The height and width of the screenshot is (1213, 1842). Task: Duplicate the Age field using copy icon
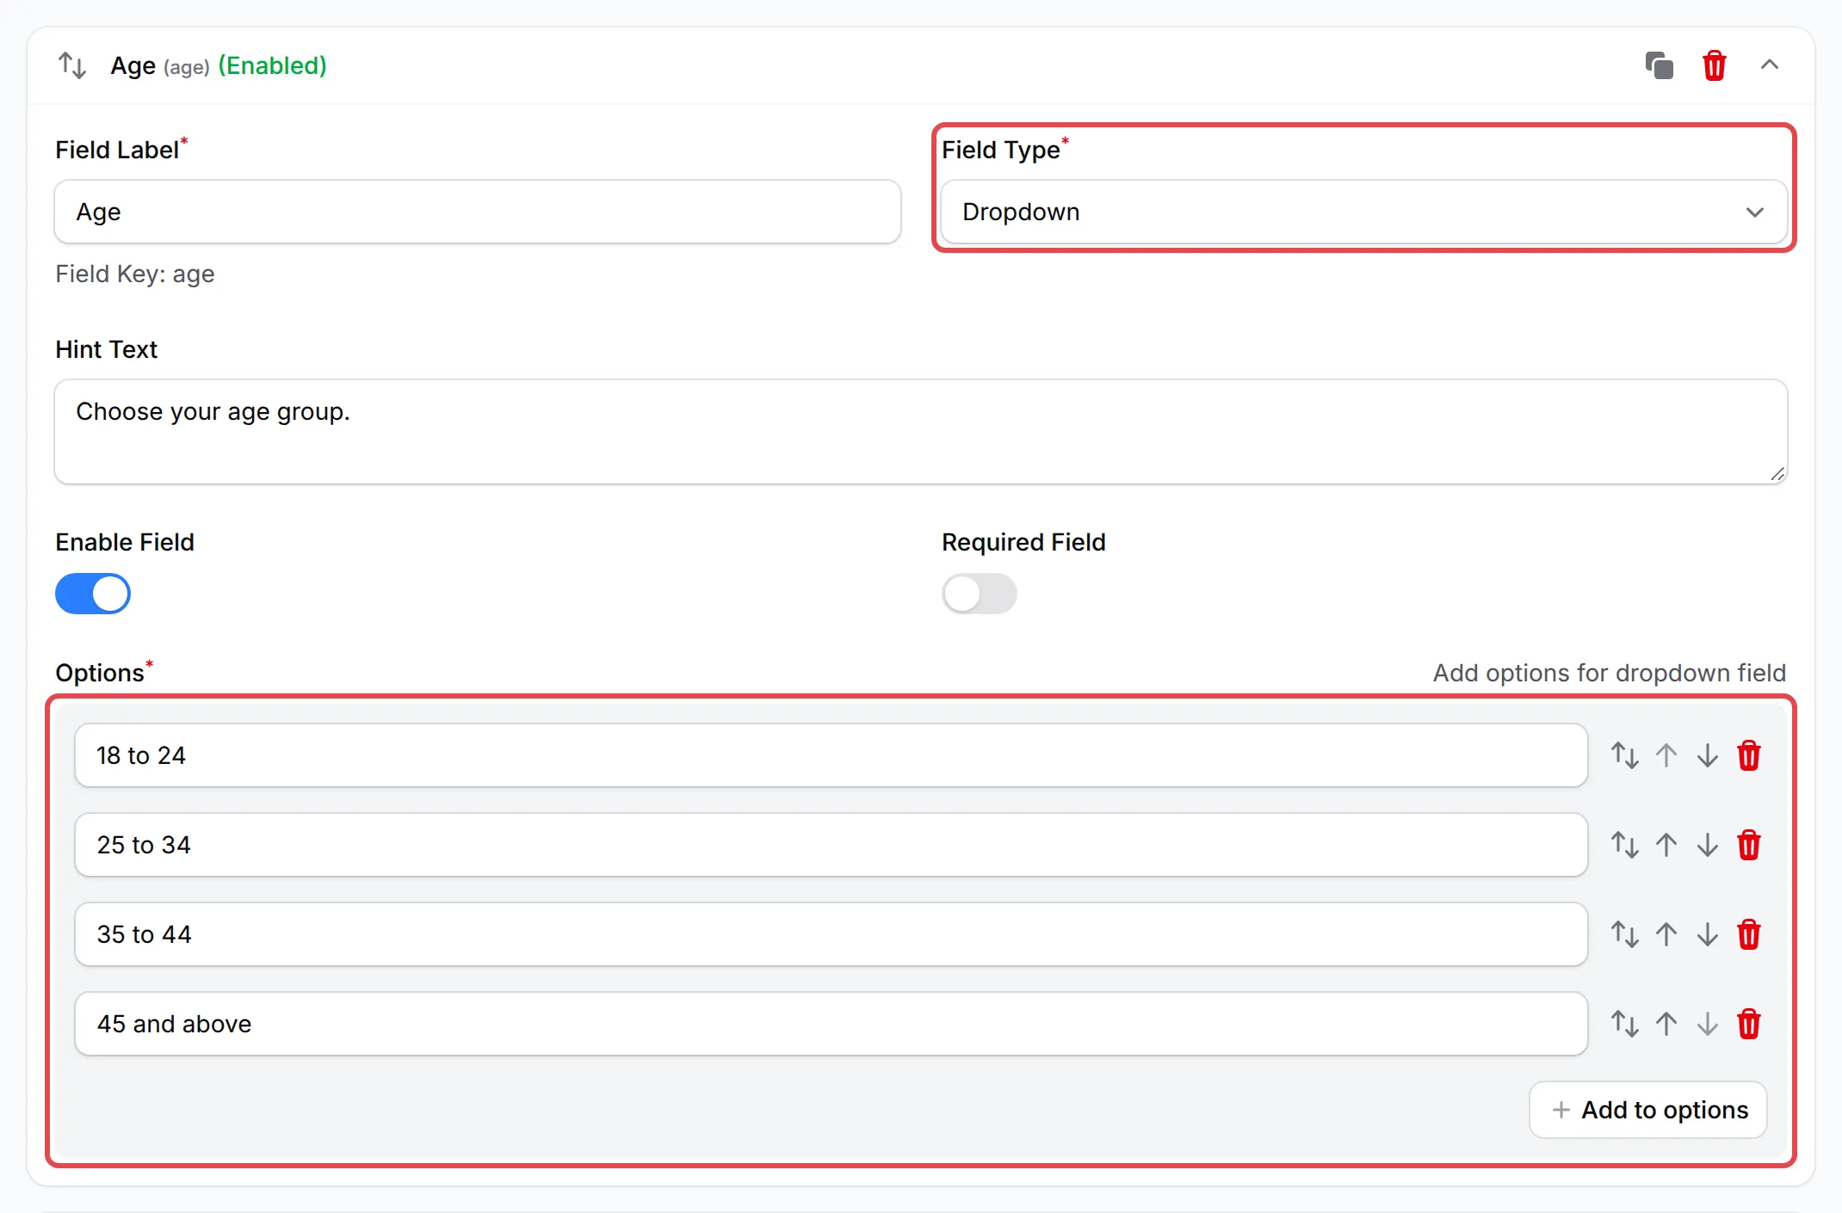pyautogui.click(x=1659, y=65)
